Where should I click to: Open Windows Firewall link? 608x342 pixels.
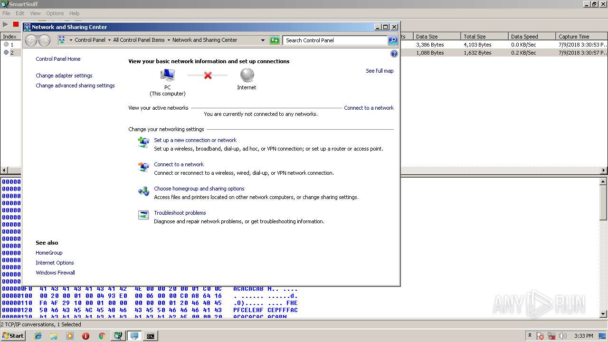tap(55, 273)
